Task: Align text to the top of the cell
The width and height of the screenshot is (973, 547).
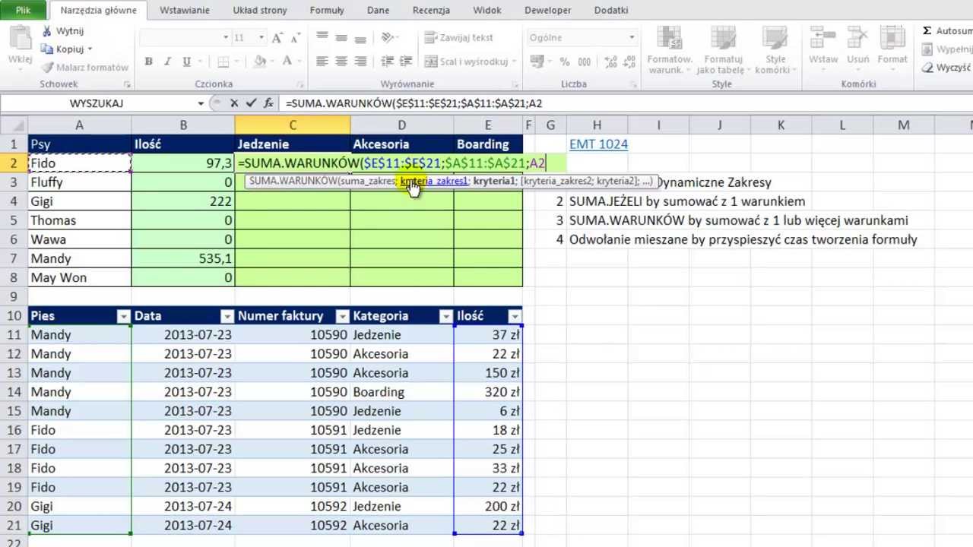Action: pos(322,37)
